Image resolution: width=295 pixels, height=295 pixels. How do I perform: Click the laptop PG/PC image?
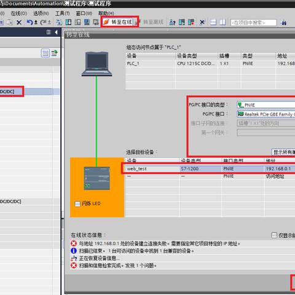point(96,64)
